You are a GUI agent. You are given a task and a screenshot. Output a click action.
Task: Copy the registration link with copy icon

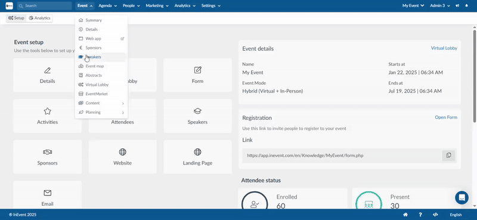448,156
